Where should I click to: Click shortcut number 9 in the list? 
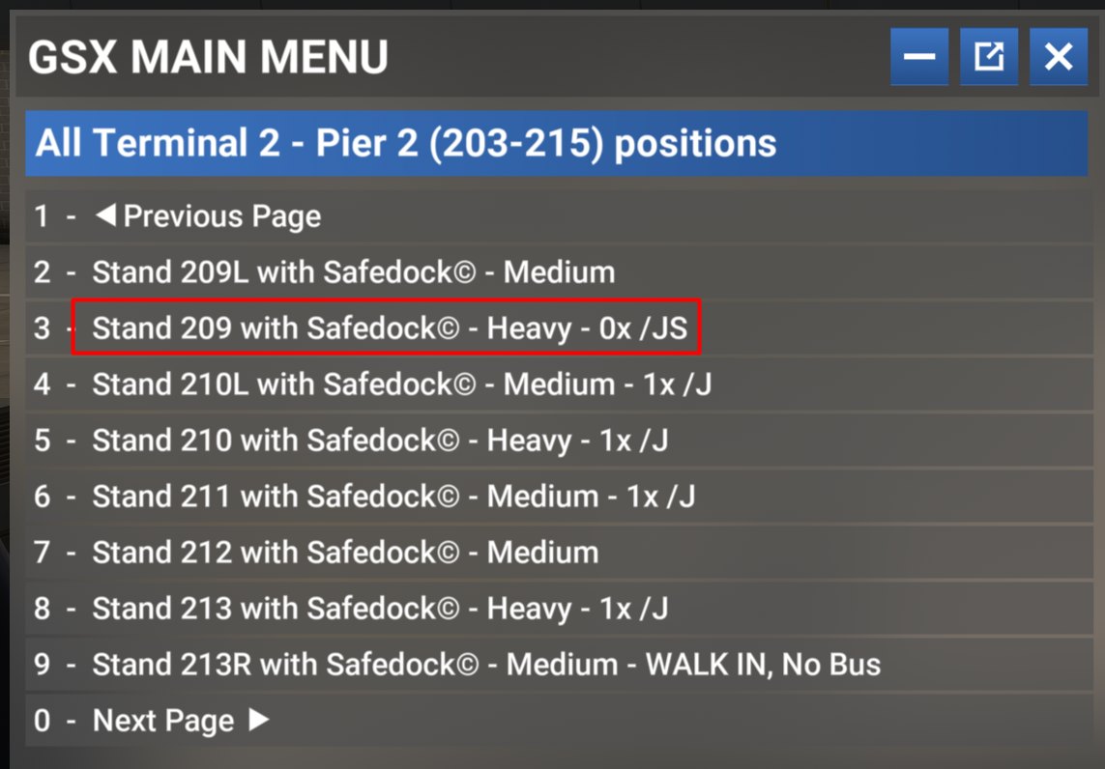[42, 665]
